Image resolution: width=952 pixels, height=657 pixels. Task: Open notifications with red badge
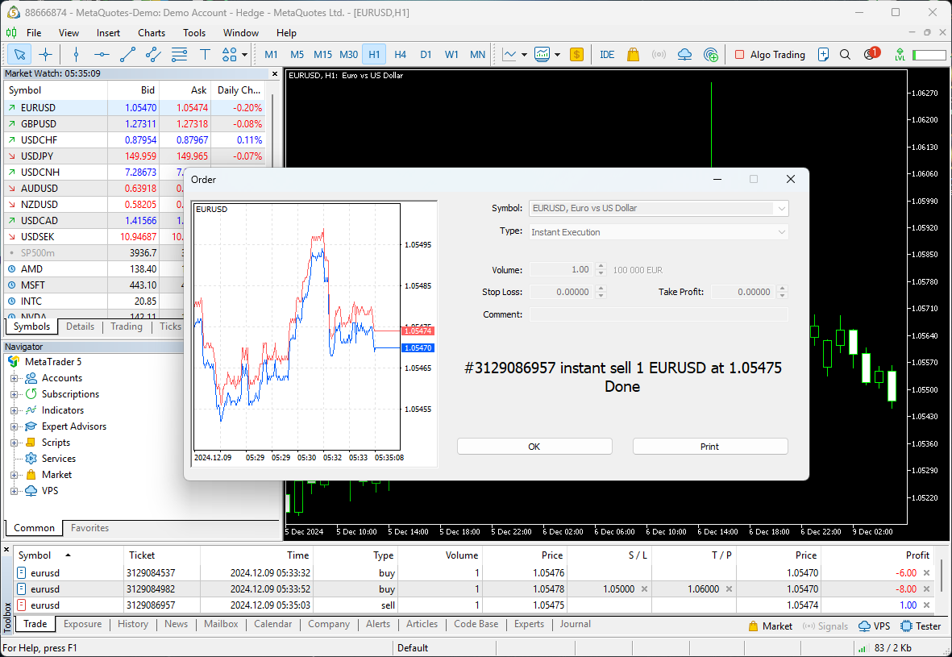(x=871, y=53)
